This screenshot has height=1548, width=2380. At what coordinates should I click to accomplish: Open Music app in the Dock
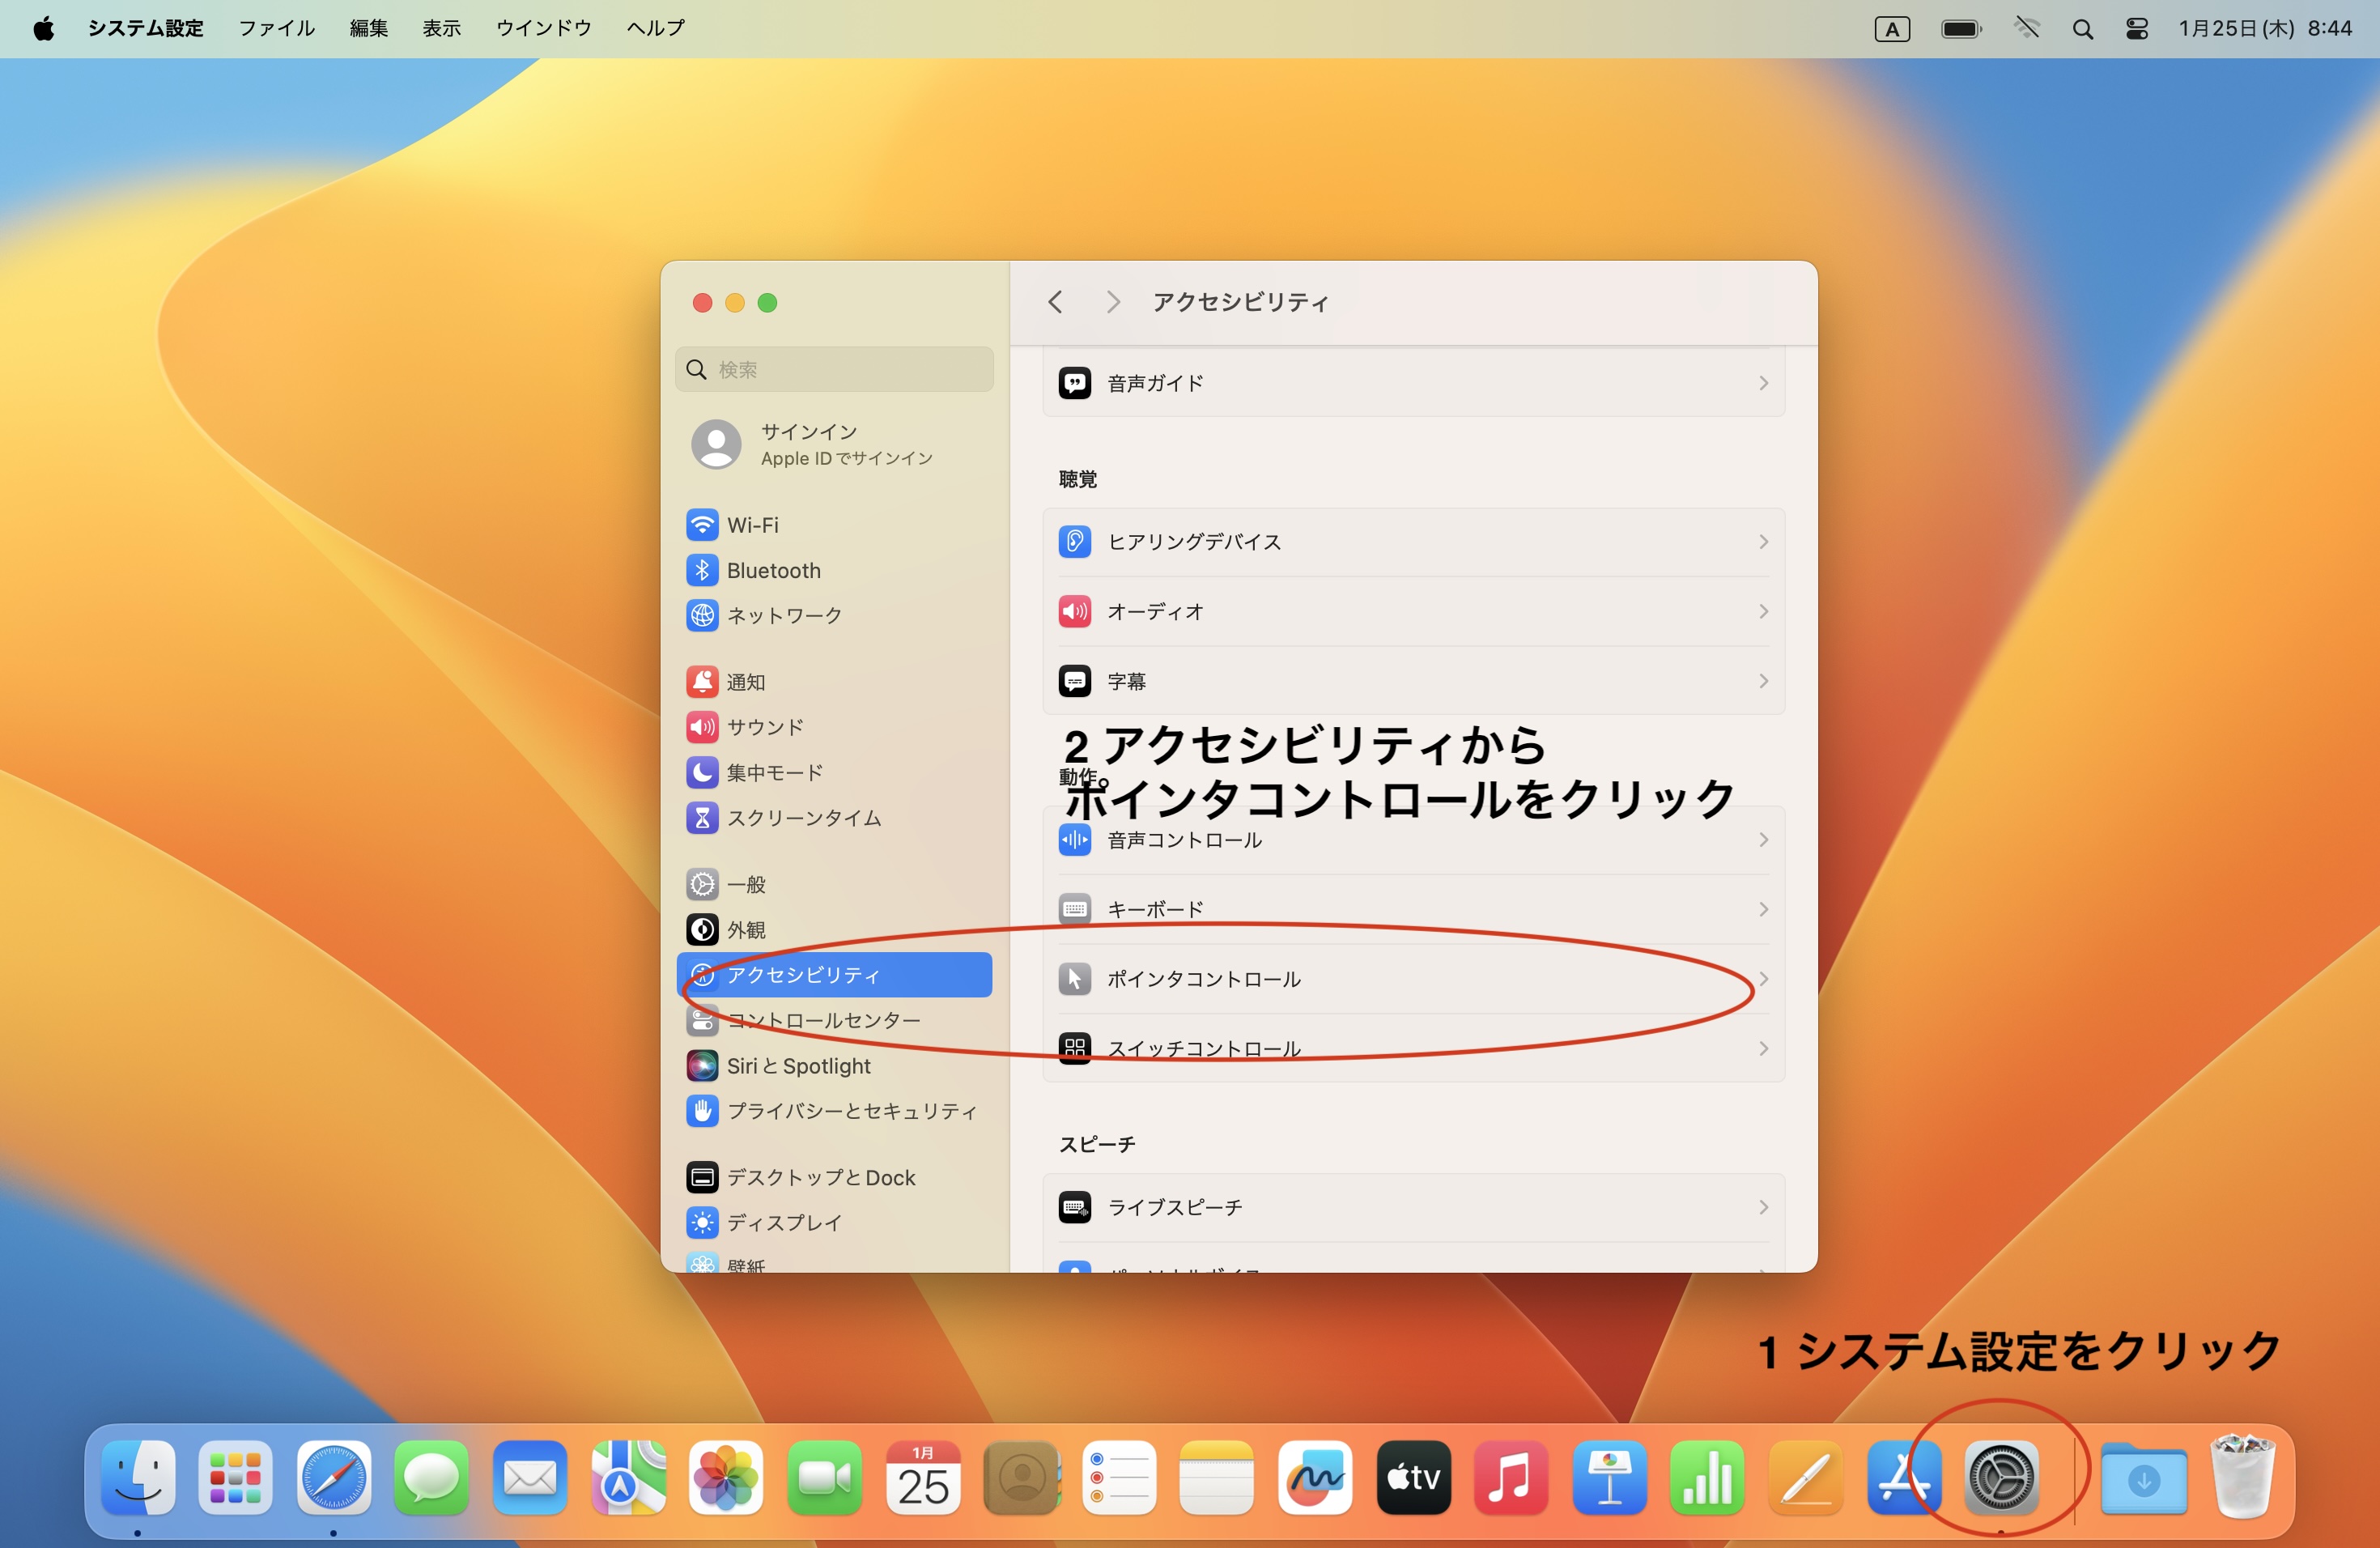1510,1477
